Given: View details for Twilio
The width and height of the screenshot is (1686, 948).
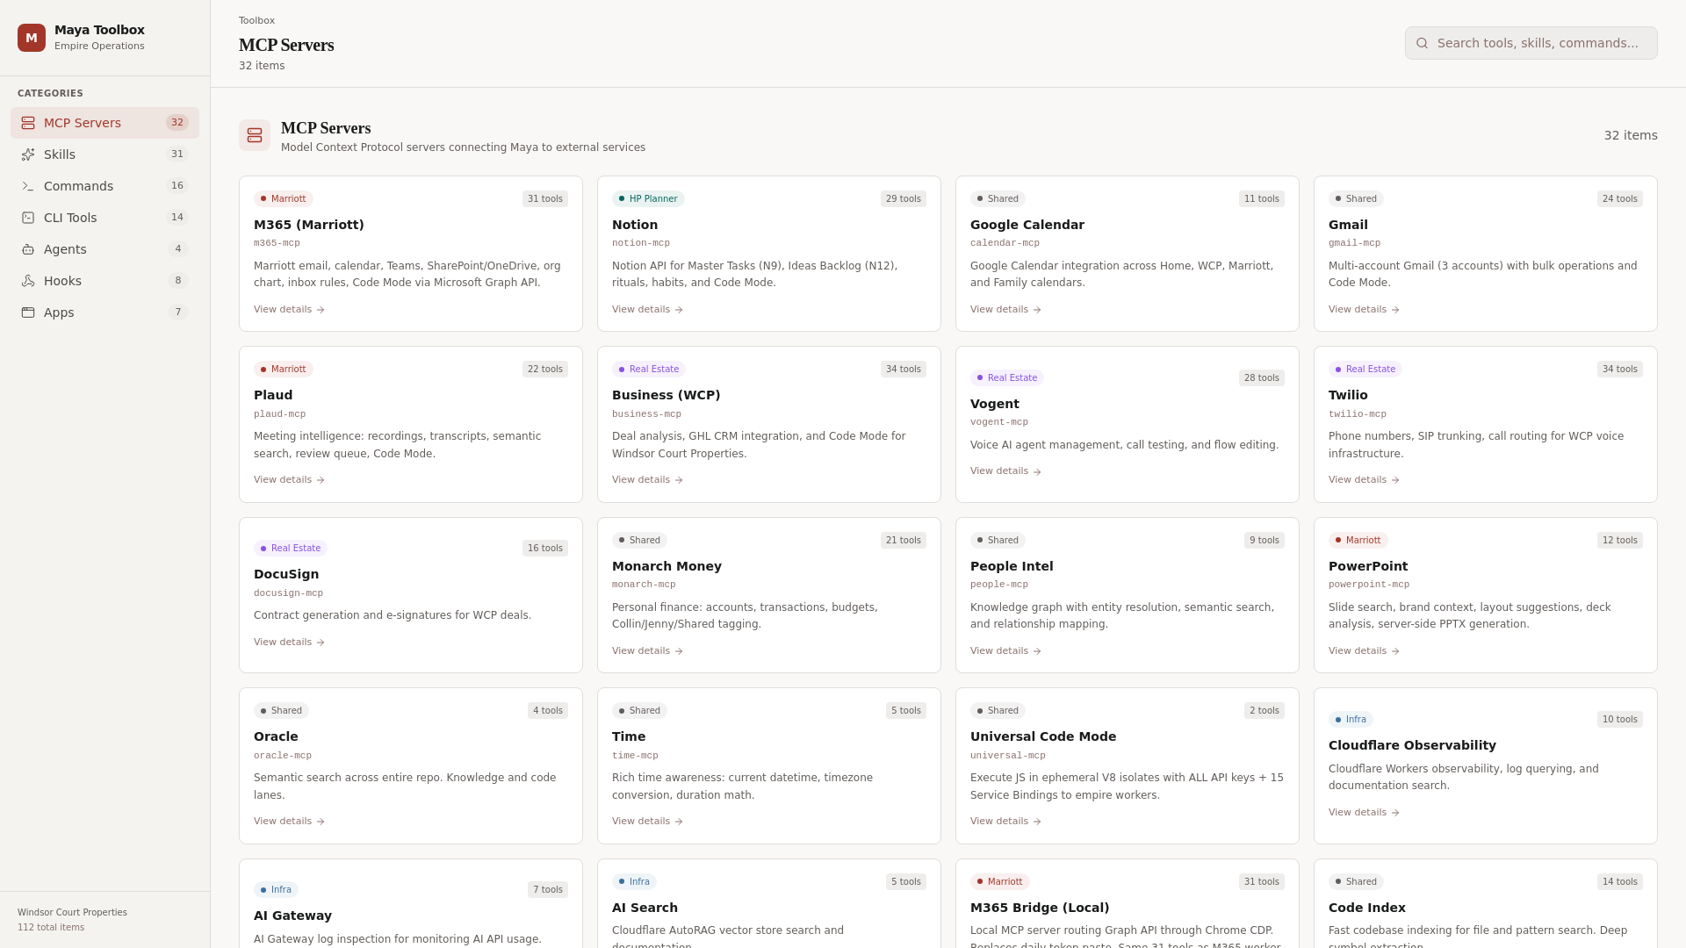Looking at the screenshot, I should [x=1364, y=480].
